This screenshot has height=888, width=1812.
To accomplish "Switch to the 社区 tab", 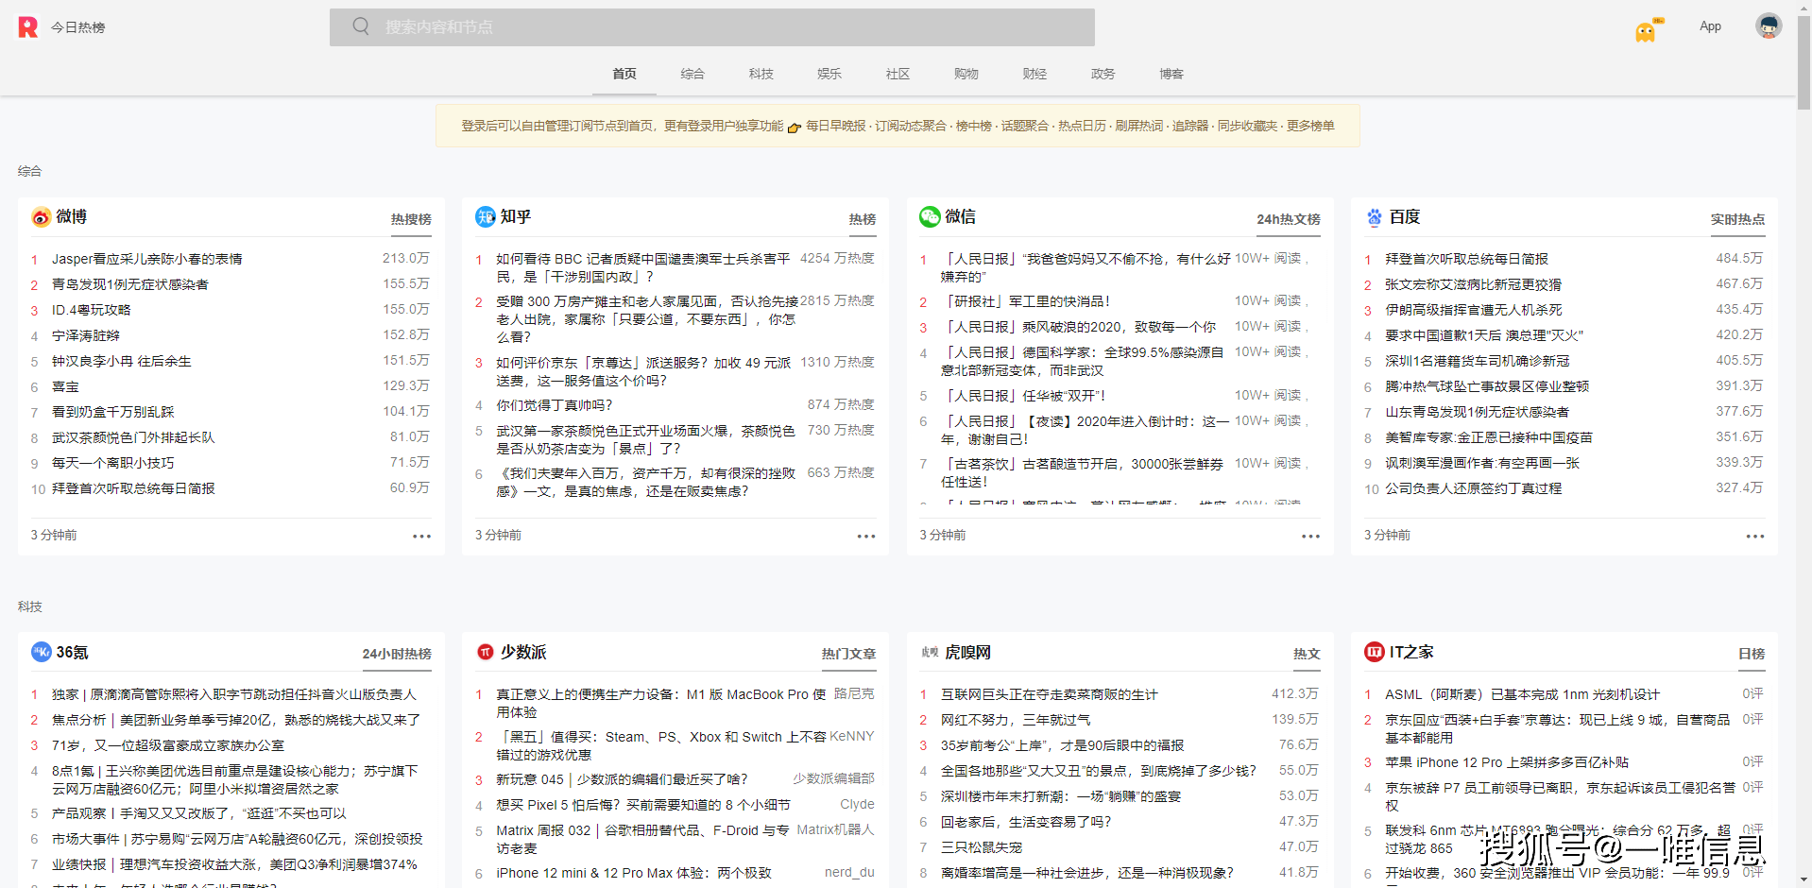I will [897, 74].
